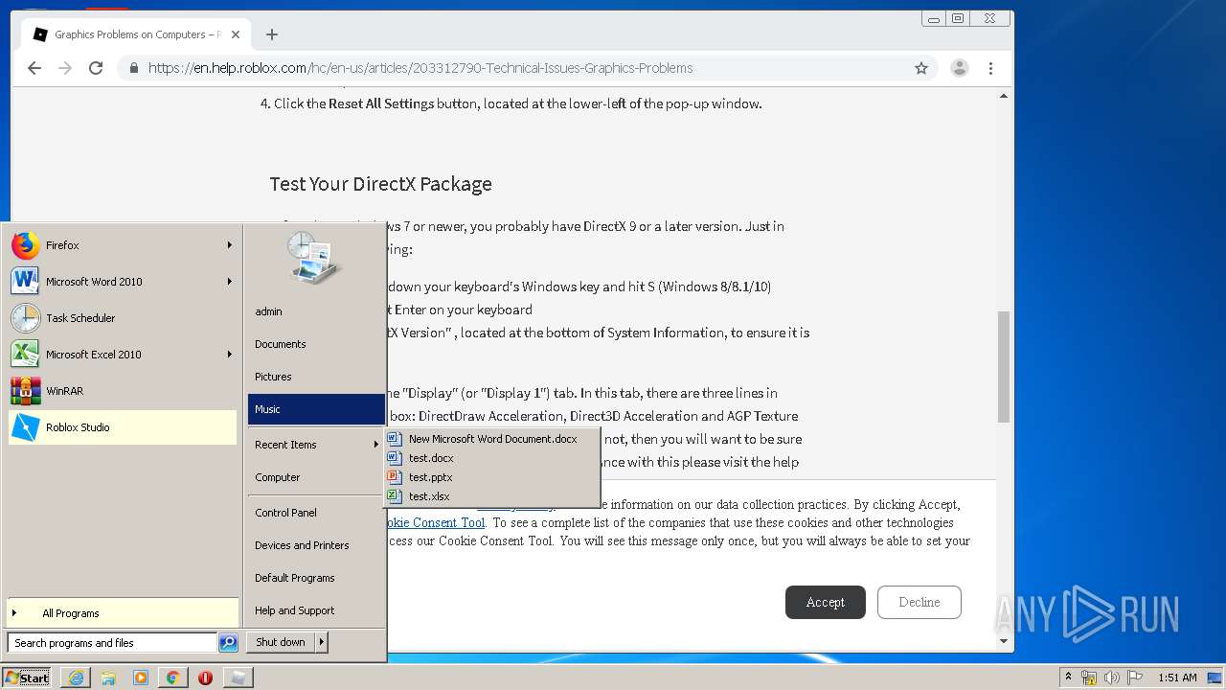Click the taskbar clock 1:51 AM
The height and width of the screenshot is (690, 1226).
pyautogui.click(x=1177, y=678)
